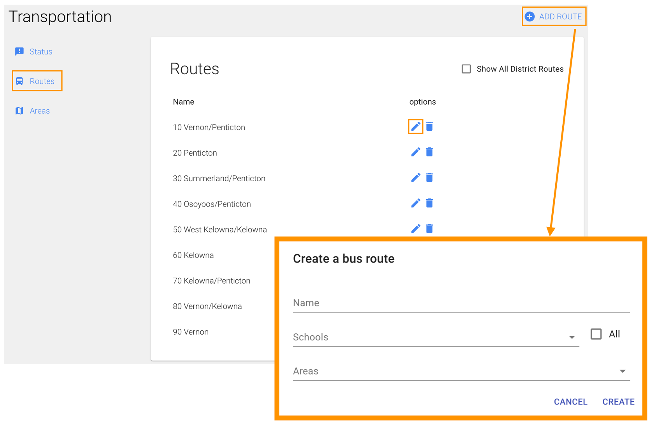Click the ADD ROUTE button
649x424 pixels.
(x=554, y=16)
